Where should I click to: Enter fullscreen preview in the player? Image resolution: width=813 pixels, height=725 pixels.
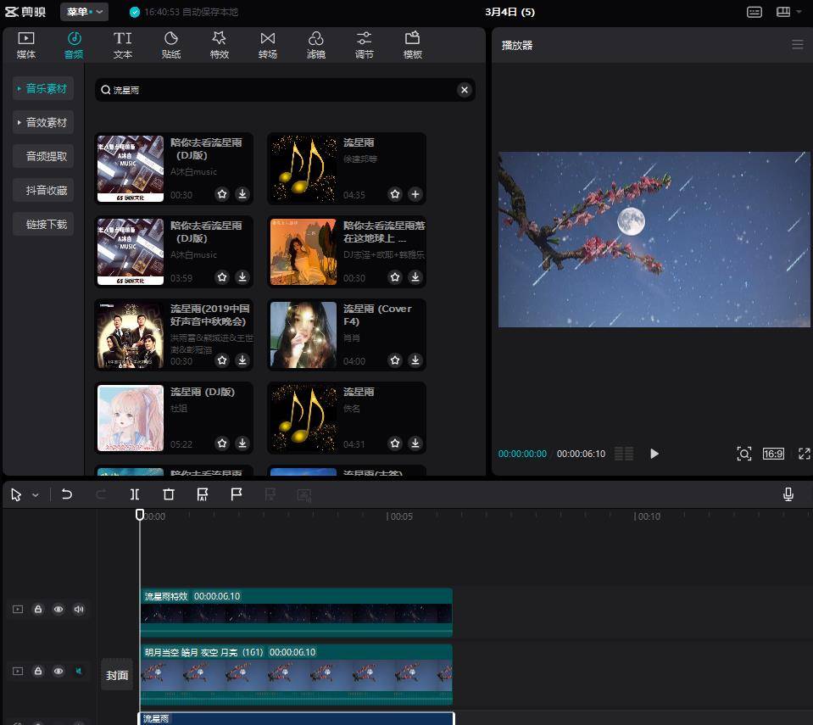pos(805,454)
